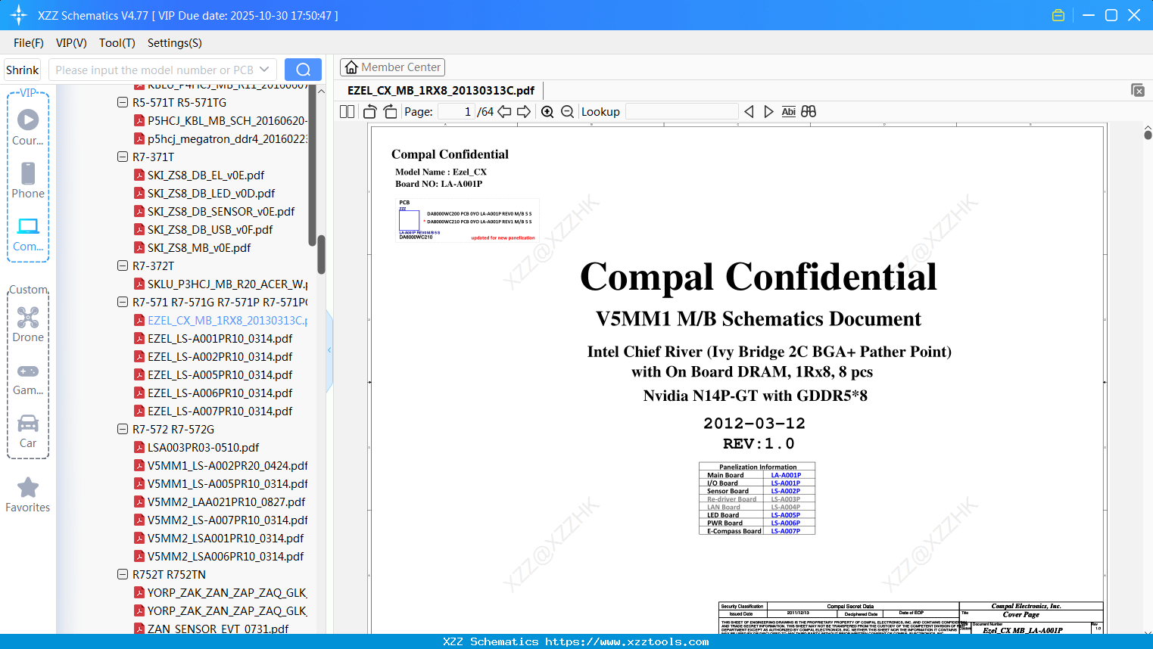Toggle the Abi text matching option
The height and width of the screenshot is (649, 1153).
(x=789, y=112)
